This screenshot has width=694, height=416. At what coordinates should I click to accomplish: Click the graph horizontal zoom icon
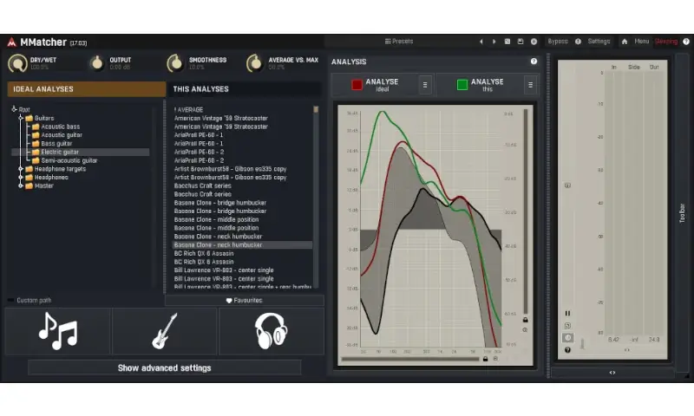pos(495,359)
